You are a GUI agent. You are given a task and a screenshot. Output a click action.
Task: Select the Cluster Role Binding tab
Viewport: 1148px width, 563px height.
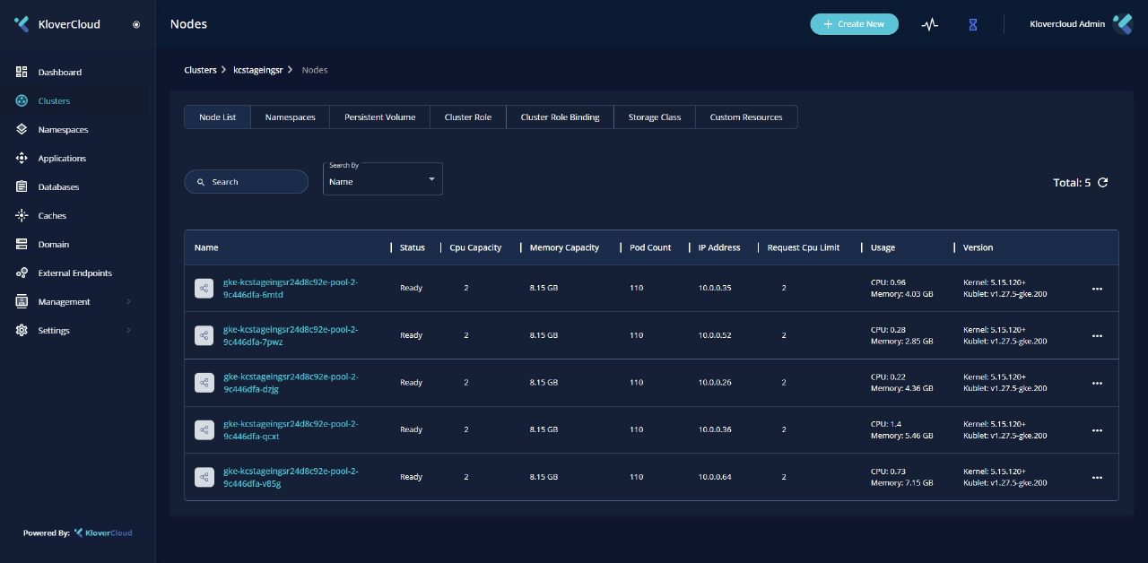[x=560, y=117]
